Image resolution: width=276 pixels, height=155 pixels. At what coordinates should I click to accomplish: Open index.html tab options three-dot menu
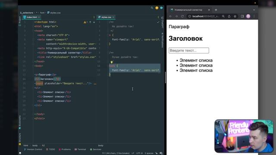coord(94,17)
